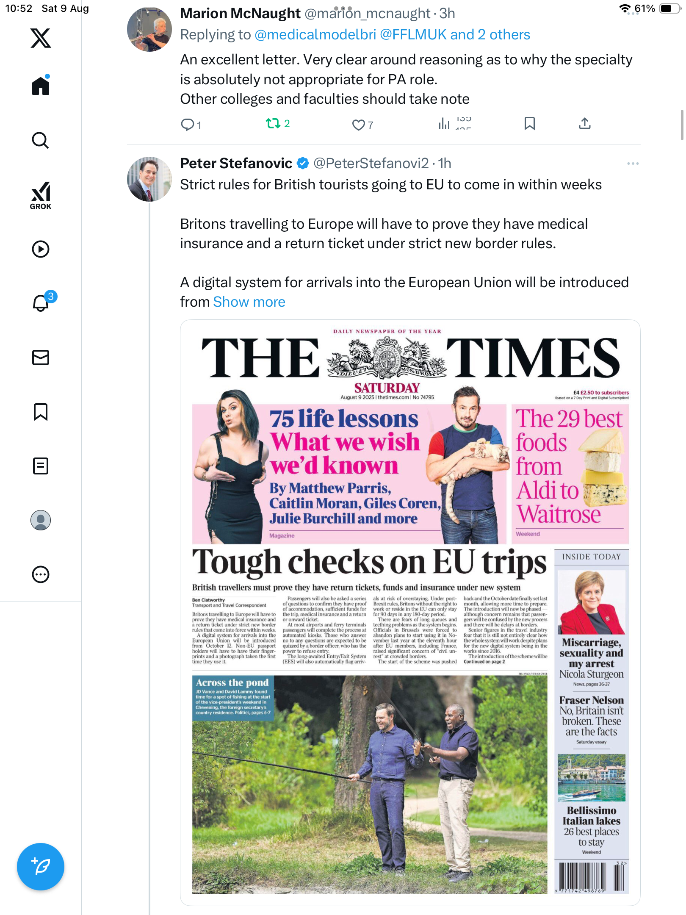686x915 pixels.
Task: Open the video play sidebar icon
Action: click(41, 249)
